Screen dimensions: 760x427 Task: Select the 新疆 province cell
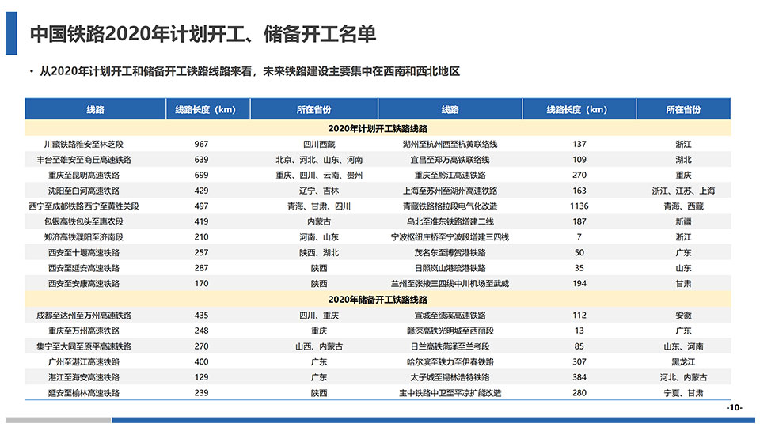tap(683, 221)
